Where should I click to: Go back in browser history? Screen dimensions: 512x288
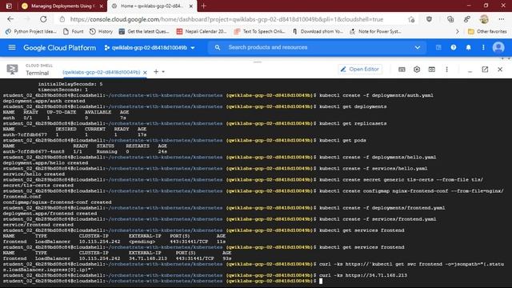10,19
